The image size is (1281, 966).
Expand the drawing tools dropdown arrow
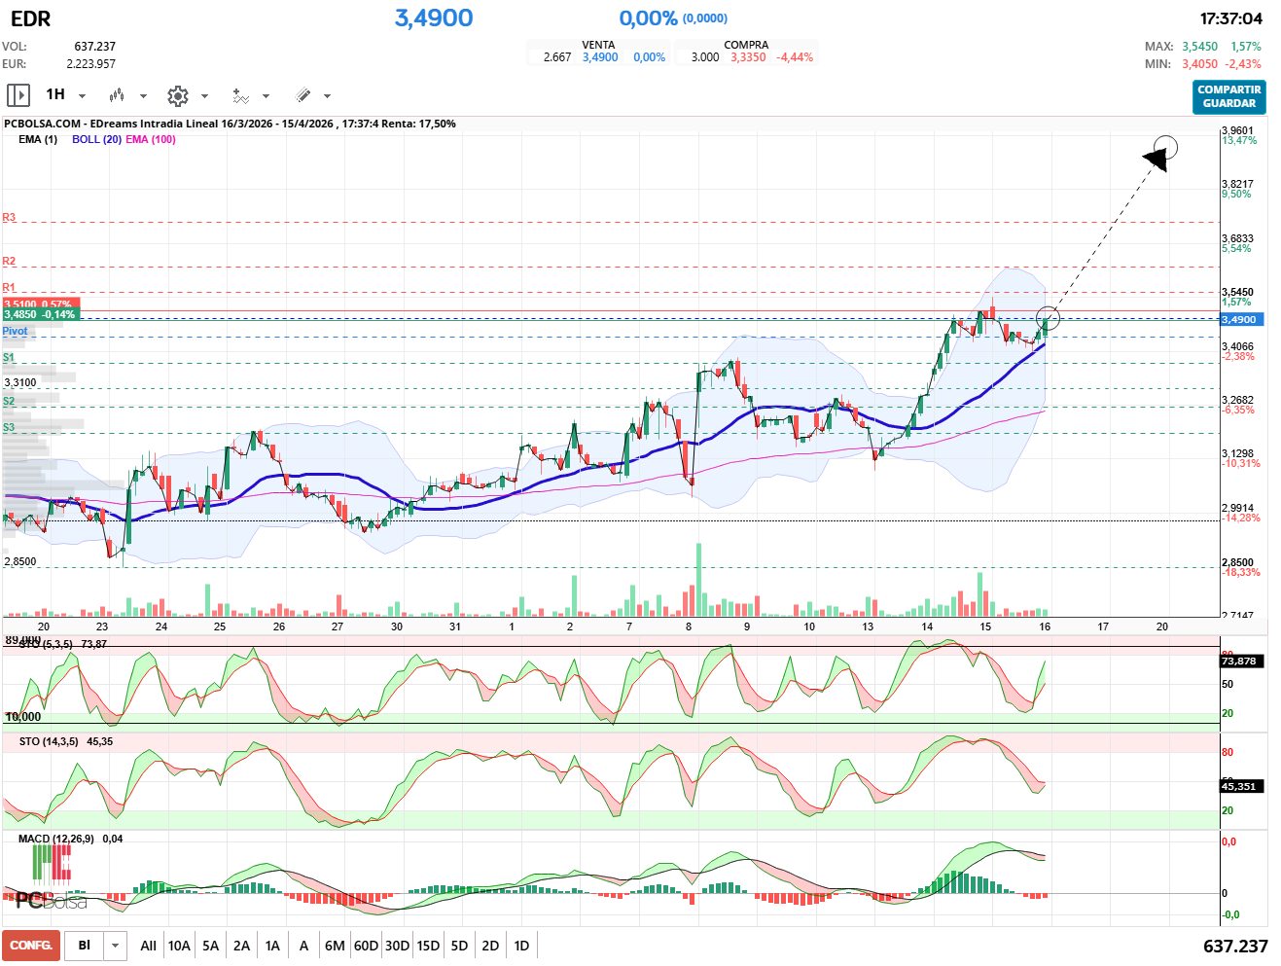click(x=327, y=96)
